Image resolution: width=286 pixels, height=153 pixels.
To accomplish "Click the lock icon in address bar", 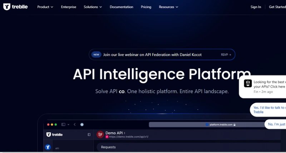I will click(235, 124).
